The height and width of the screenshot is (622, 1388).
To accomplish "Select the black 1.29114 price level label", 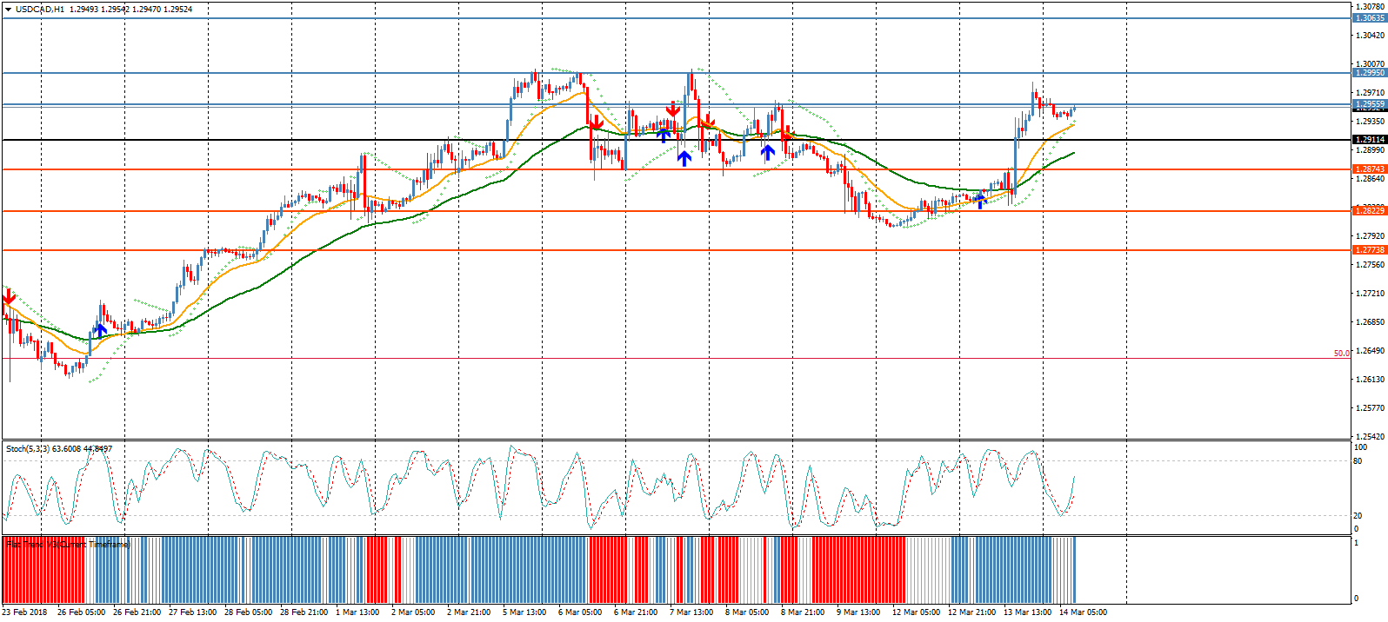I will point(1369,140).
